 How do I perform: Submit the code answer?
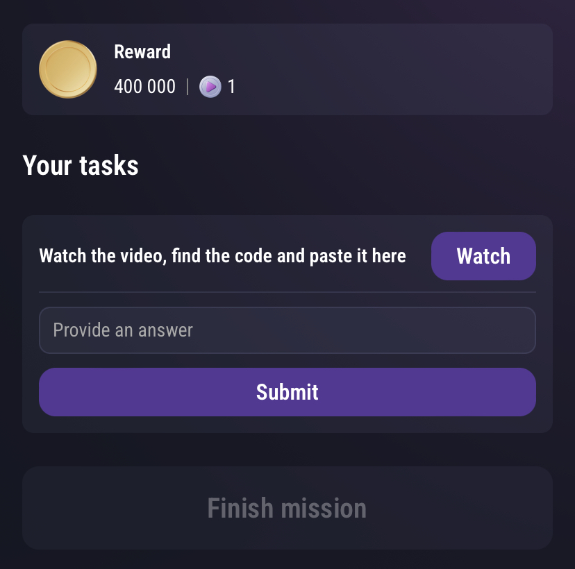click(x=287, y=392)
